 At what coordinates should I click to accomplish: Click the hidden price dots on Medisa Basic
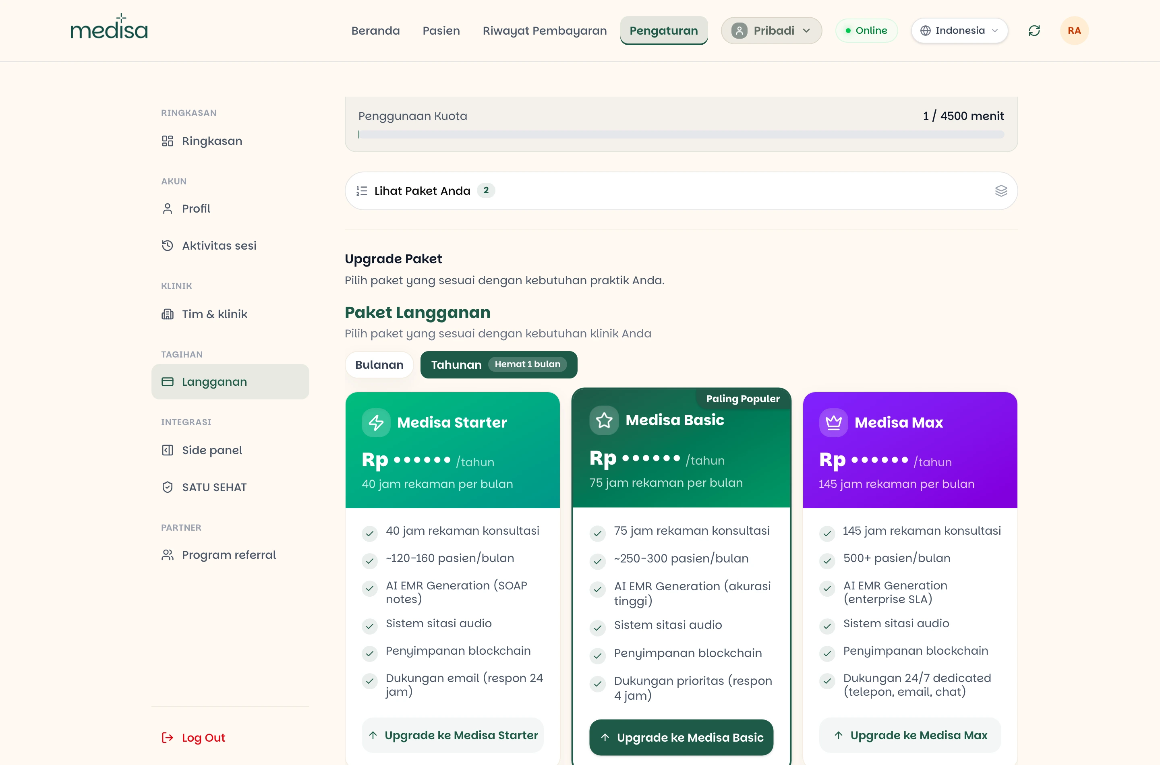tap(651, 458)
